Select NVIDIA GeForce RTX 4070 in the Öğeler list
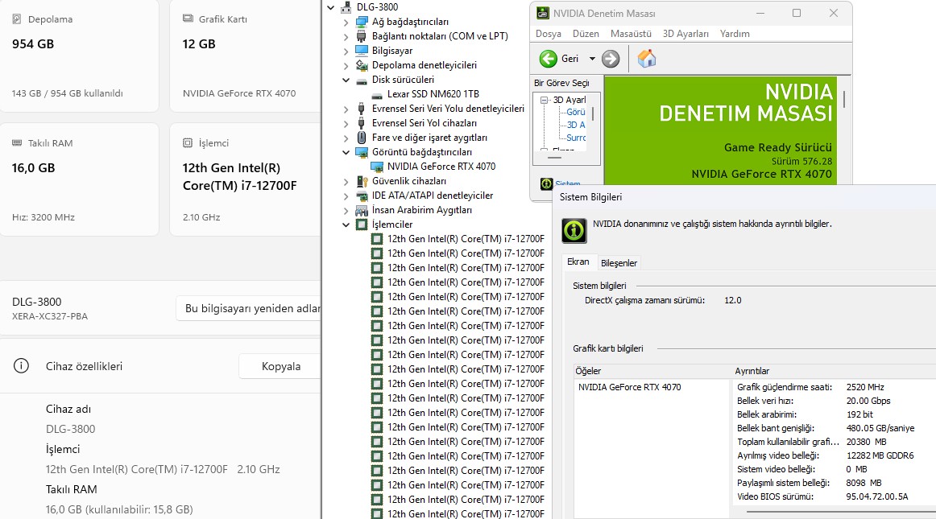This screenshot has width=936, height=519. point(630,387)
